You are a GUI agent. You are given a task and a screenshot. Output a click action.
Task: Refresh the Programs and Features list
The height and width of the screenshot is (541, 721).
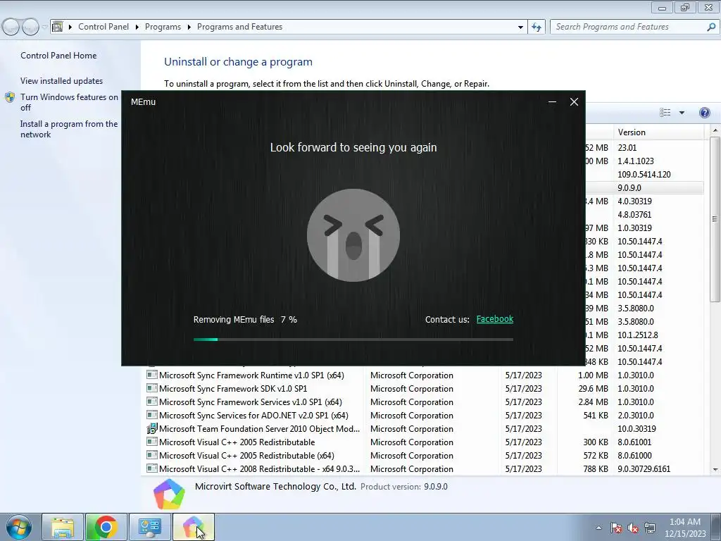536,27
